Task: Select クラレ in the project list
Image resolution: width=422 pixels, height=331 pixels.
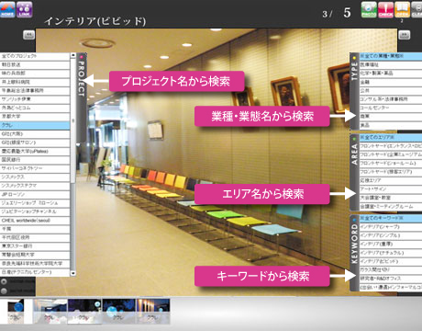Action: point(35,125)
